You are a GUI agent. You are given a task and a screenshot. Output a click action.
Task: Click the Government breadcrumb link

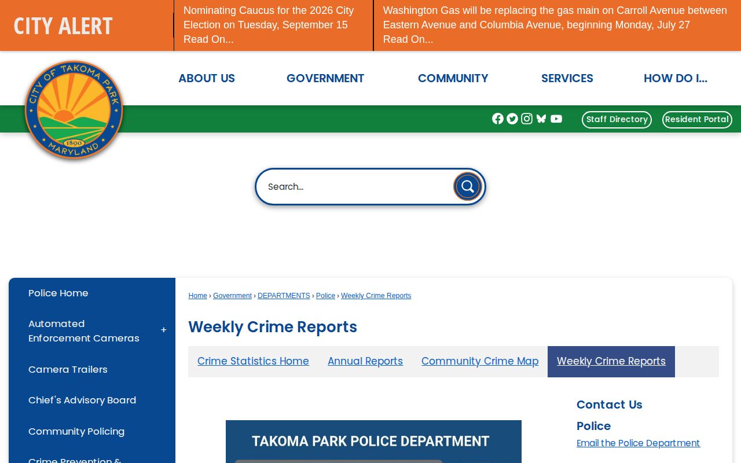(232, 296)
